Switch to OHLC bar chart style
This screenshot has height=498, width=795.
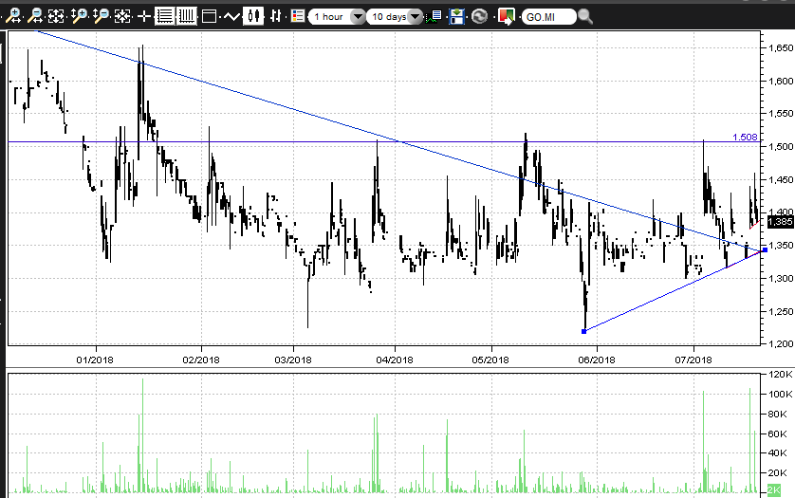point(276,16)
